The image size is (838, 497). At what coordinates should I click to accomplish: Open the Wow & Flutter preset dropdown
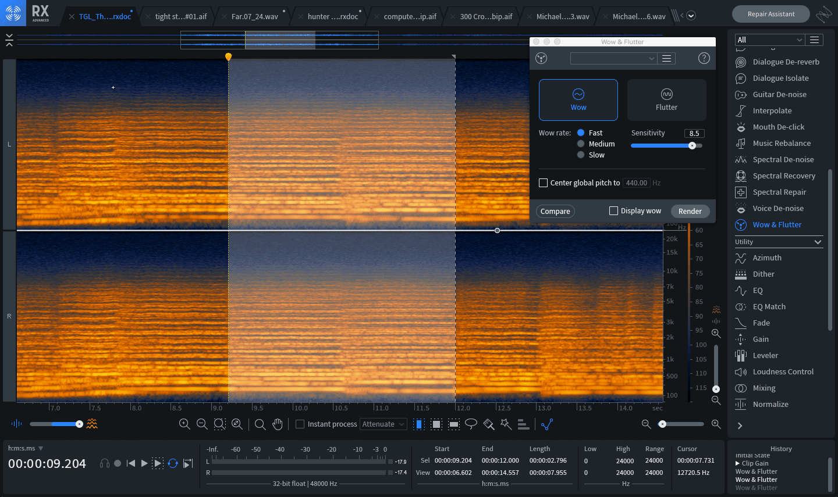614,58
